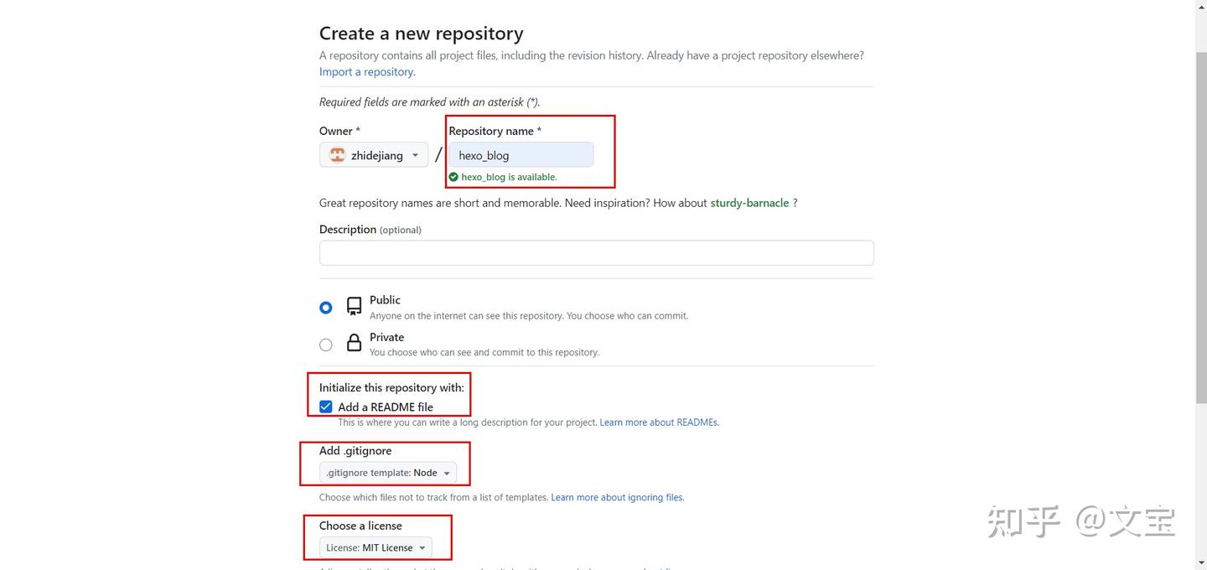Uncheck the Add a README file checkbox
This screenshot has height=570, width=1207.
(326, 407)
